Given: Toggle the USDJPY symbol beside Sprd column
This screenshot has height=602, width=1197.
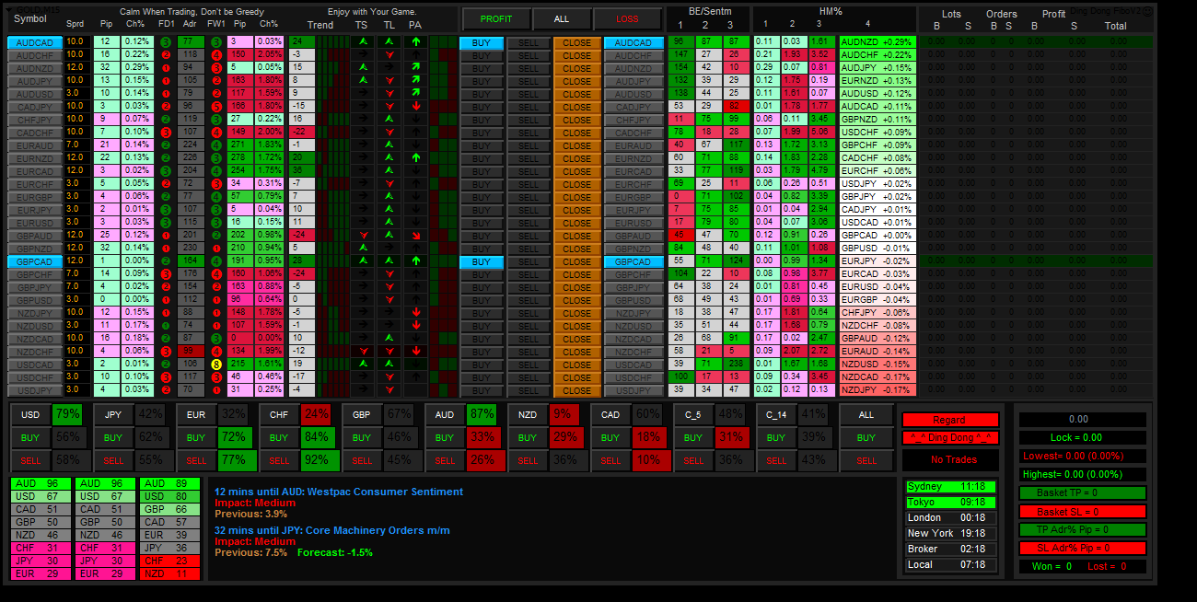Looking at the screenshot, I should click(35, 390).
